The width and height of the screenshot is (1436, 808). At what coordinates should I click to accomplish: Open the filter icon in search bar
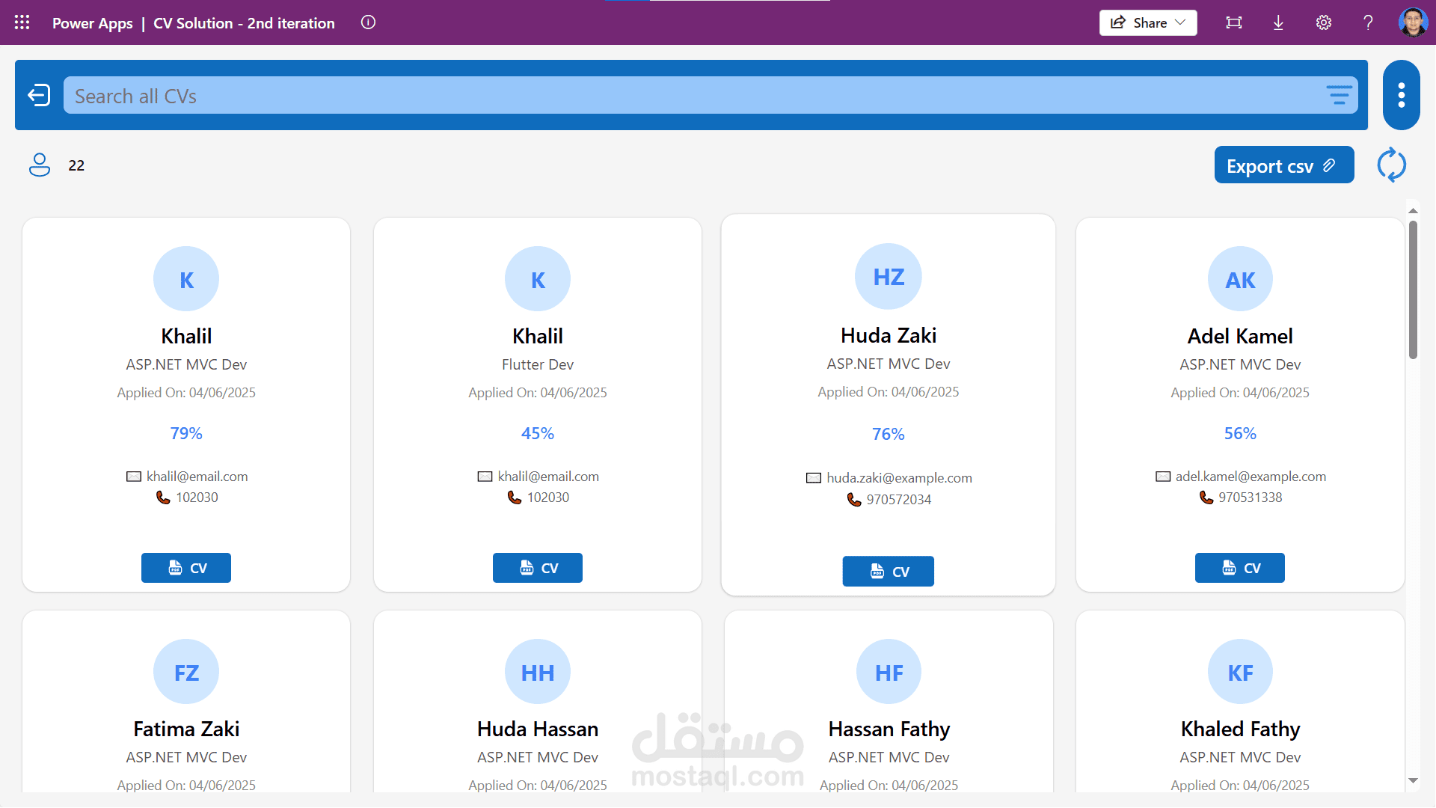(1339, 96)
